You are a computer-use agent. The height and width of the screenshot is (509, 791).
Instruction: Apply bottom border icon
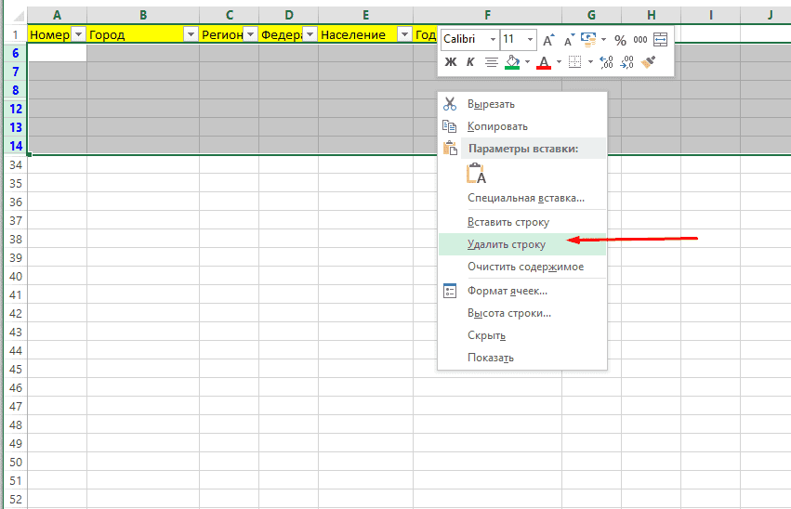[574, 62]
